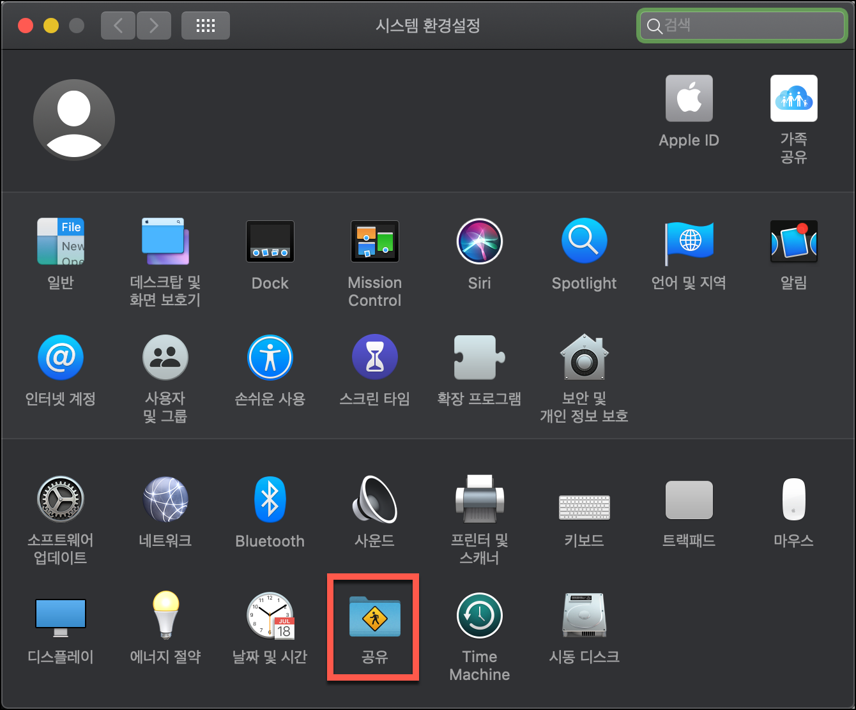Screen dimensions: 856x710
Task: Focus the 검색 search field
Action: [742, 26]
